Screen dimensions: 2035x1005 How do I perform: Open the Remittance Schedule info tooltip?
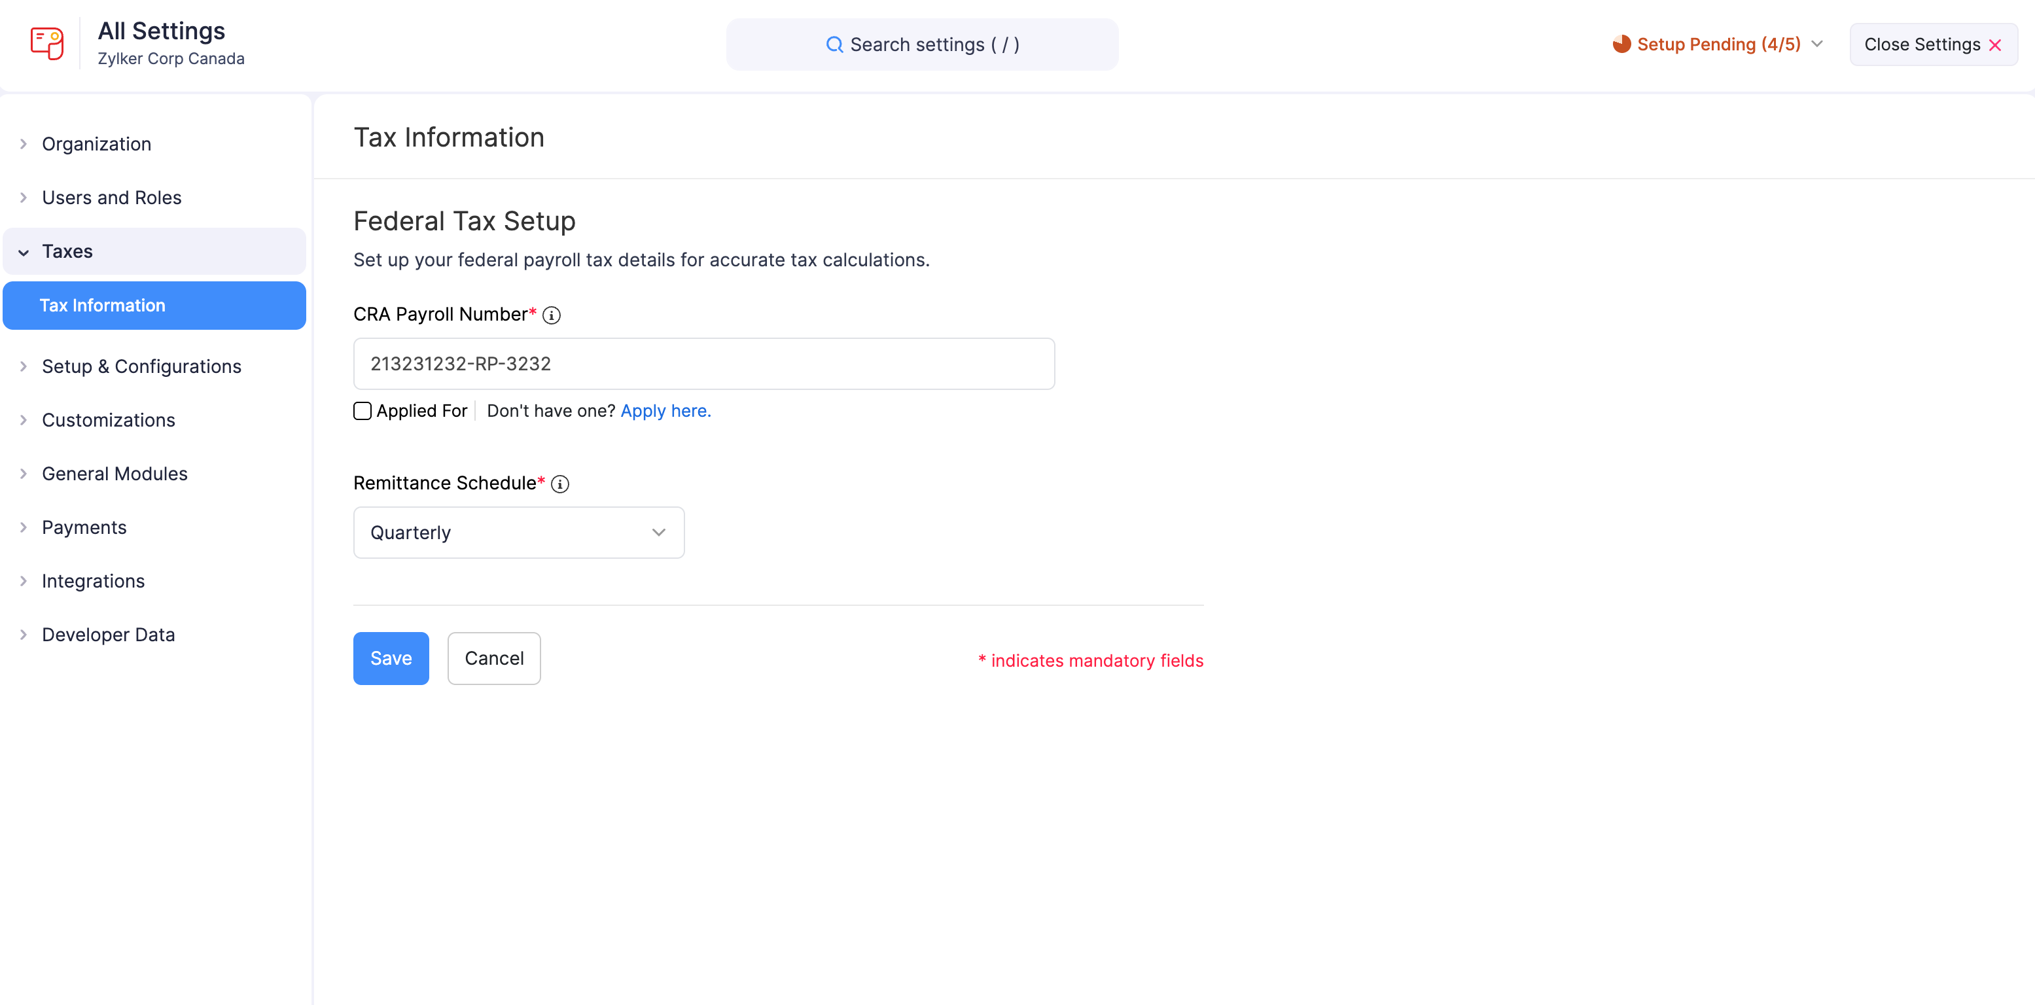(x=561, y=484)
